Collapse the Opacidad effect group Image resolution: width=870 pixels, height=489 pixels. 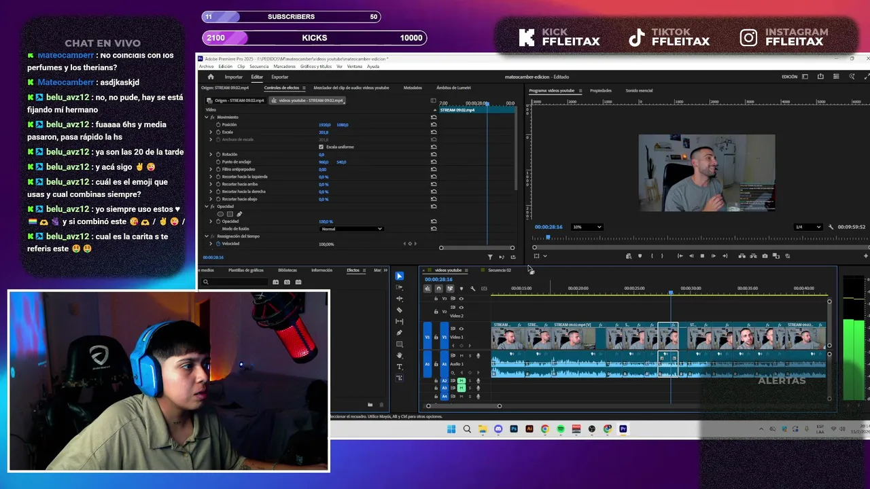coord(207,206)
